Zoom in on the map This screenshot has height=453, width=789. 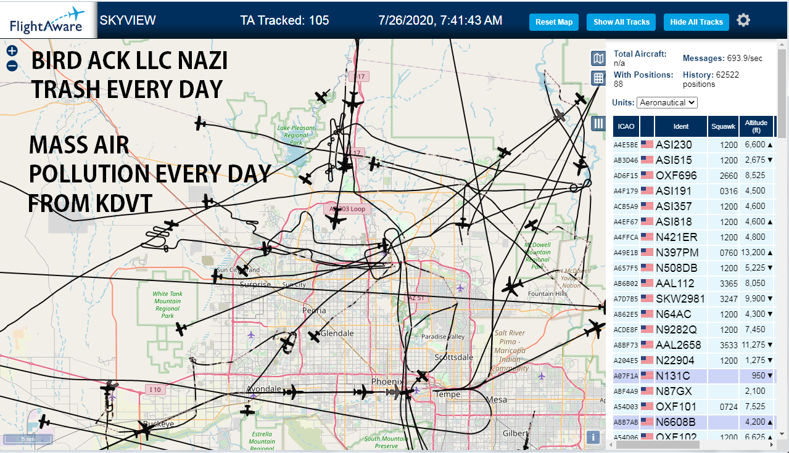12,51
